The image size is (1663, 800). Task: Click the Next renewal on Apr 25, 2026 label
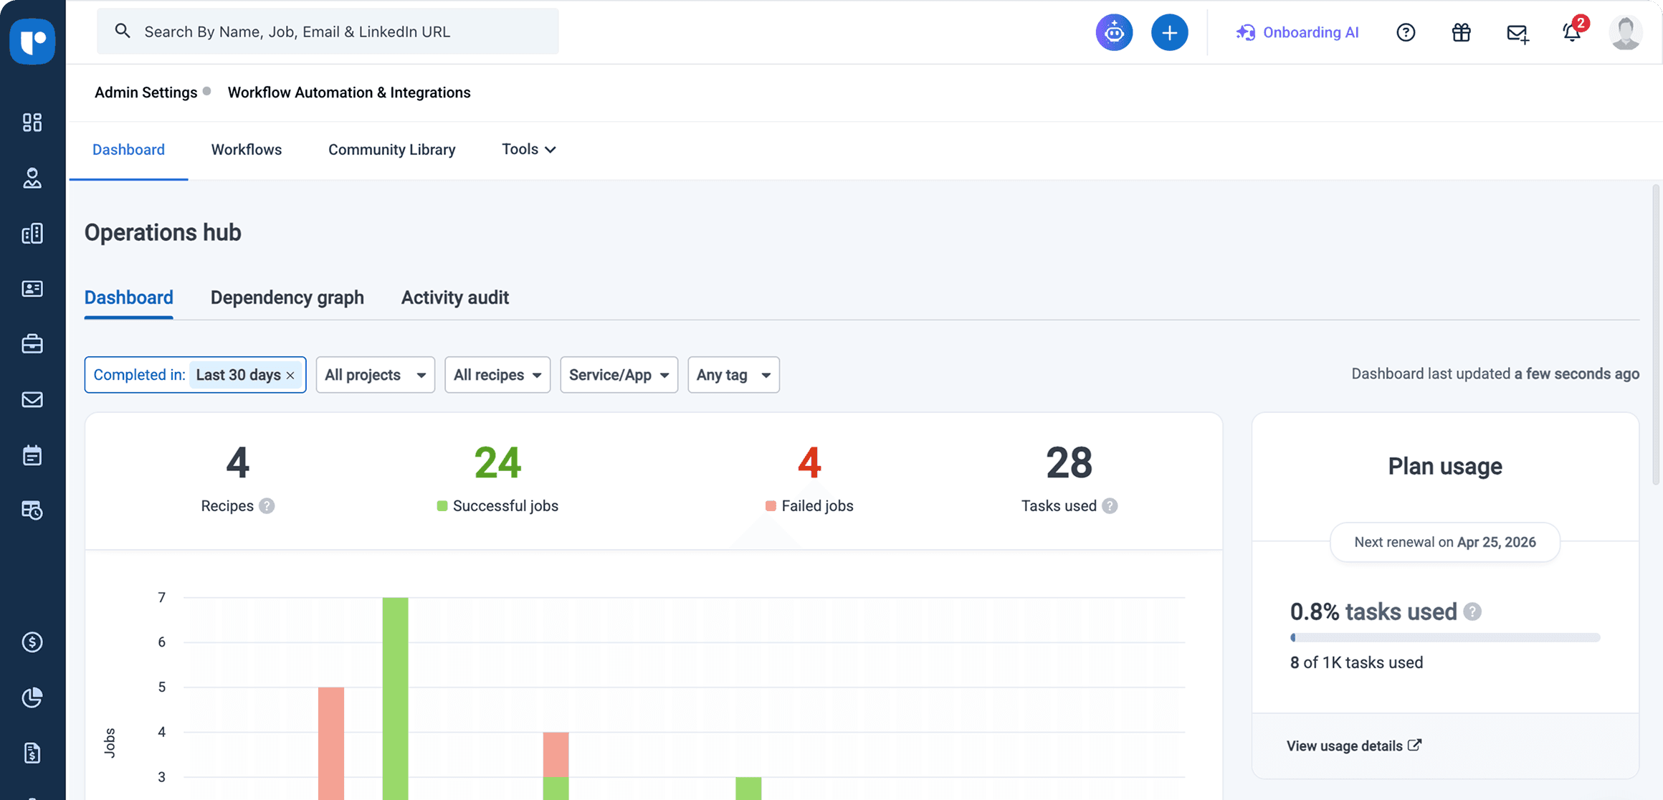(1444, 542)
